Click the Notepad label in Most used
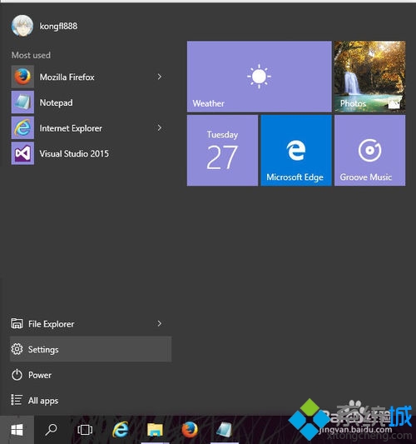416x444 pixels. pyautogui.click(x=56, y=102)
